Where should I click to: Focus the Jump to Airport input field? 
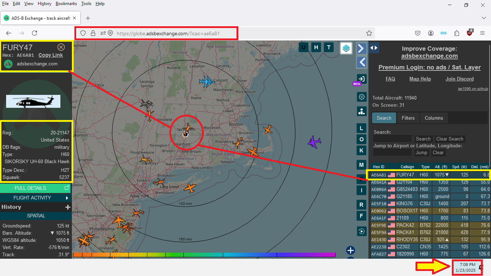click(393, 152)
